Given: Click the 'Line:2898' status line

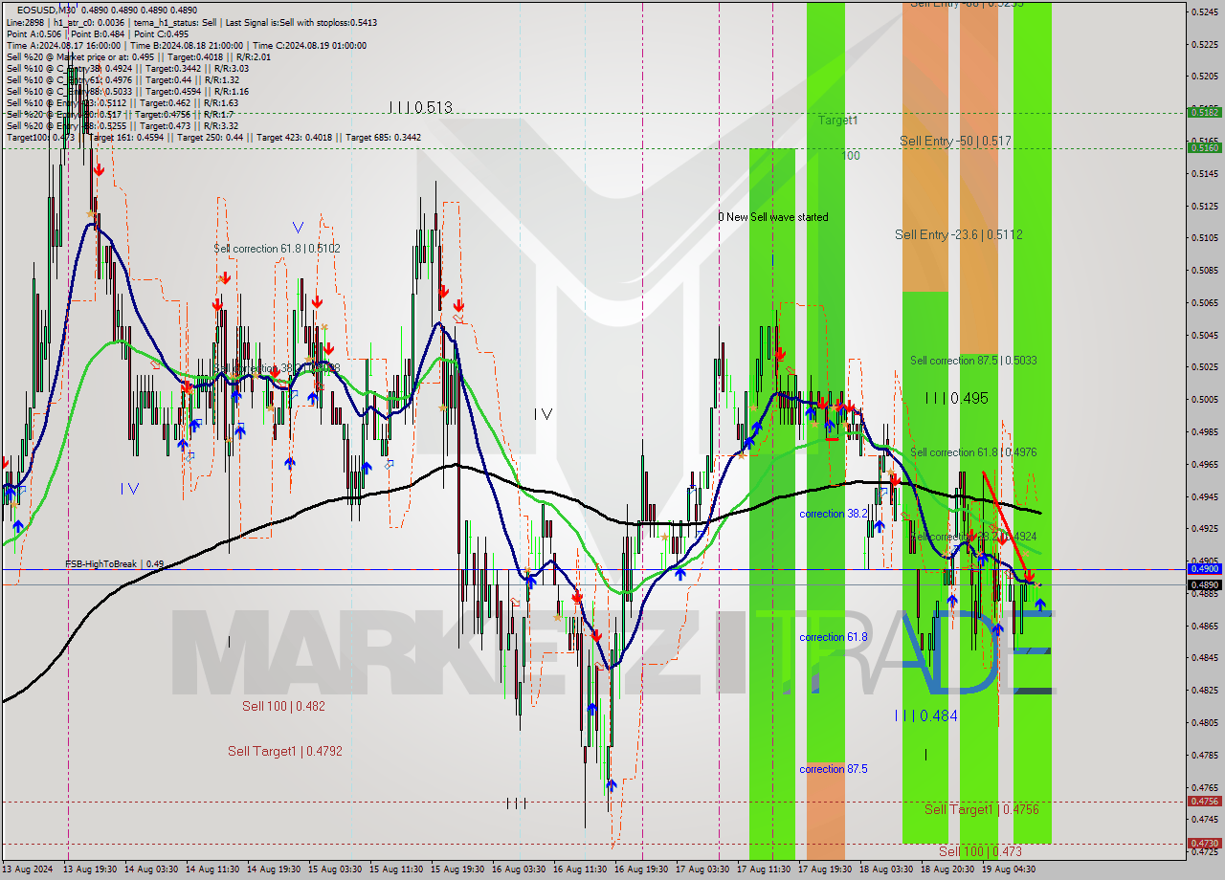Looking at the screenshot, I should coord(26,22).
